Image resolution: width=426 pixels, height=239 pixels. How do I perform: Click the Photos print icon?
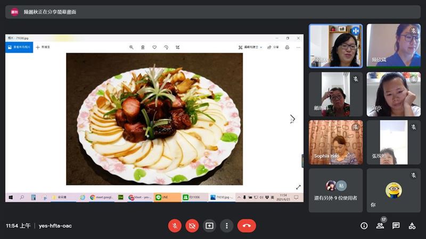(x=287, y=47)
